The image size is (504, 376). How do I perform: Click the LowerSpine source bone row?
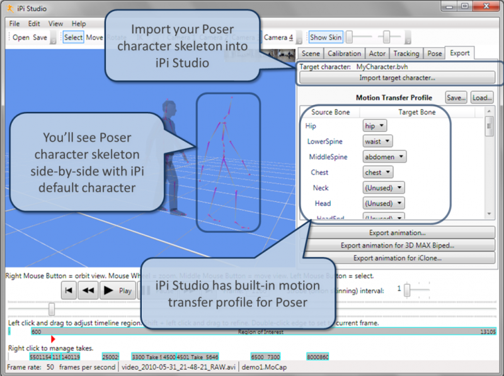click(x=324, y=141)
